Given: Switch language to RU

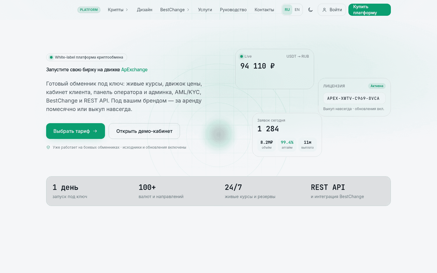Looking at the screenshot, I should 287,10.
